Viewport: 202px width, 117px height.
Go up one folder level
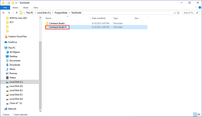pyautogui.click(x=17, y=13)
